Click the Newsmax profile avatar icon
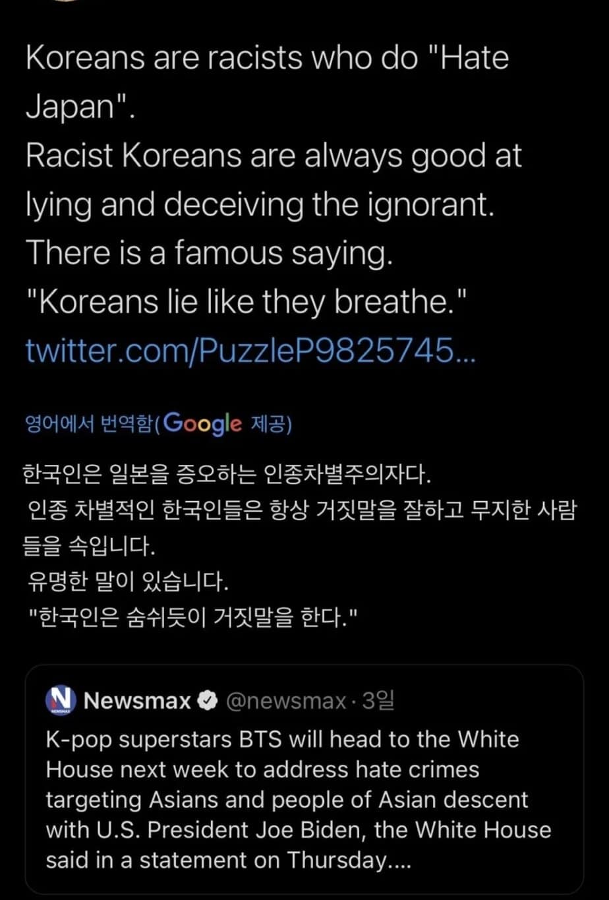The width and height of the screenshot is (609, 900). 61,700
